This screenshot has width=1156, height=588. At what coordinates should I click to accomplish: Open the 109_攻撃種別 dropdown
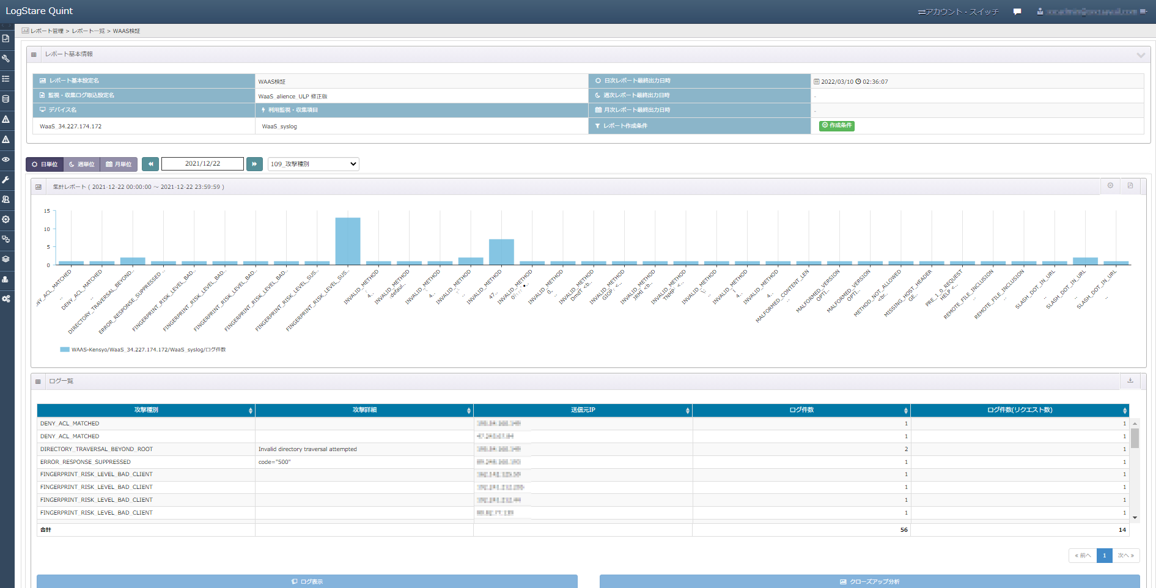313,164
